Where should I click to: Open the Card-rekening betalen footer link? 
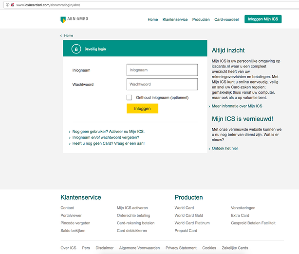point(135,223)
